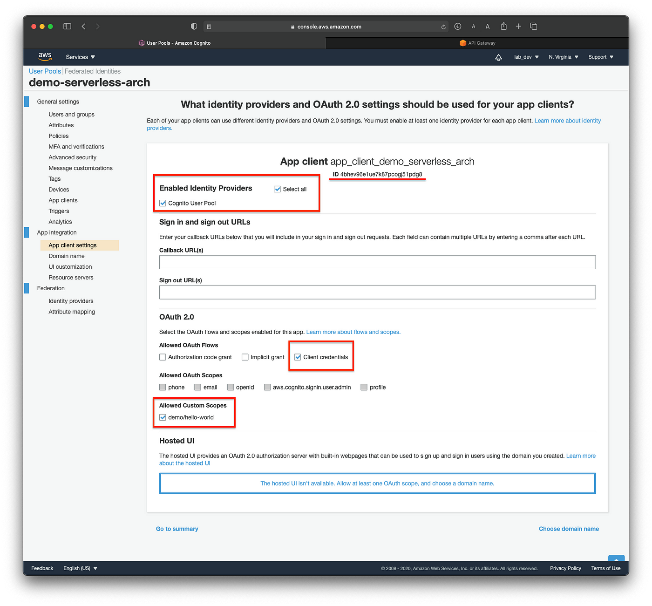The height and width of the screenshot is (606, 652).
Task: Click the Sign out URL(s) input field
Action: (x=377, y=292)
